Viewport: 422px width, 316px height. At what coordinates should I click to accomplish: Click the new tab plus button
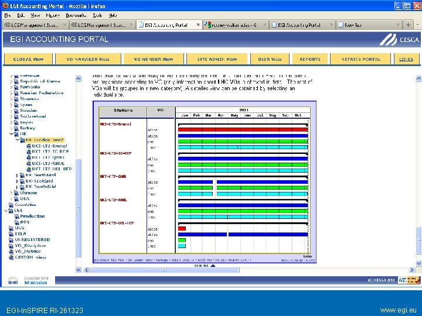coord(409,25)
